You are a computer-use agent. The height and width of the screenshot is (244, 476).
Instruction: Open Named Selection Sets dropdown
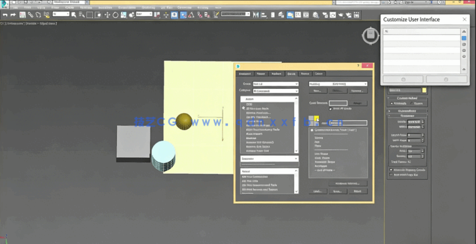click(235, 14)
